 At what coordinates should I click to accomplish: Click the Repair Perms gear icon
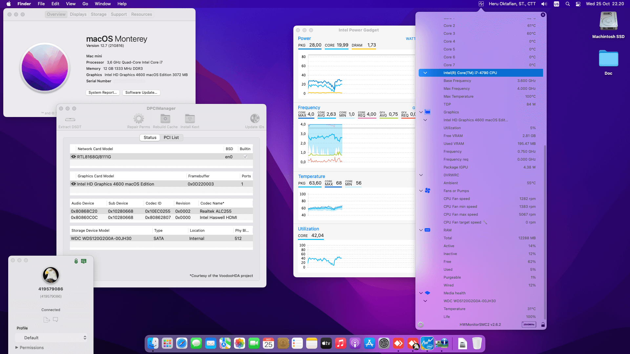tap(138, 119)
